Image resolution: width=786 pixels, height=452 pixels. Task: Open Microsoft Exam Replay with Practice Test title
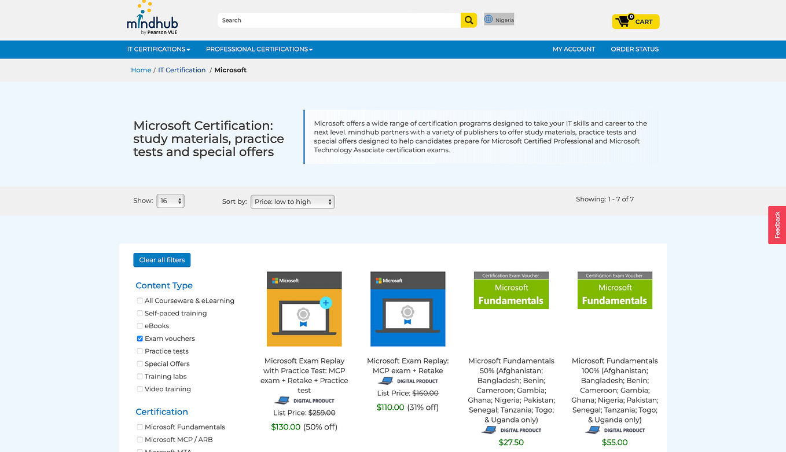pos(304,376)
